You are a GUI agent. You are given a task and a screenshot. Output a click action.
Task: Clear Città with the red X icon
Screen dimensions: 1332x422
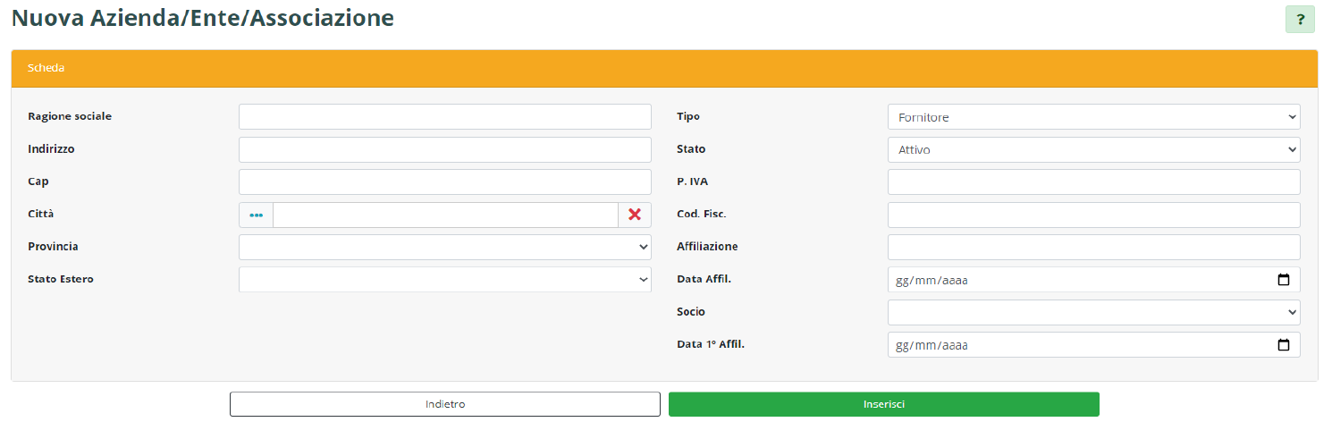coord(635,215)
